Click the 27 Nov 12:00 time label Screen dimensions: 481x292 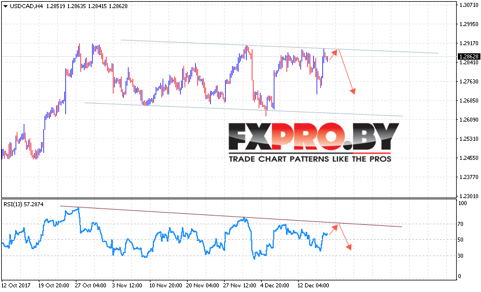240,286
